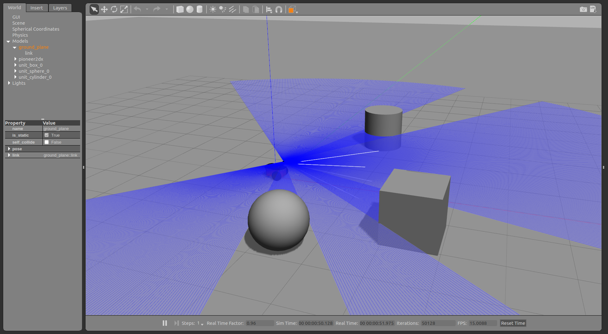Add a spot light to scene
The height and width of the screenshot is (334, 608).
coord(223,9)
